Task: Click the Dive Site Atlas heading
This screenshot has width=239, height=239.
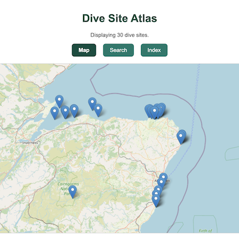Action: click(x=119, y=19)
